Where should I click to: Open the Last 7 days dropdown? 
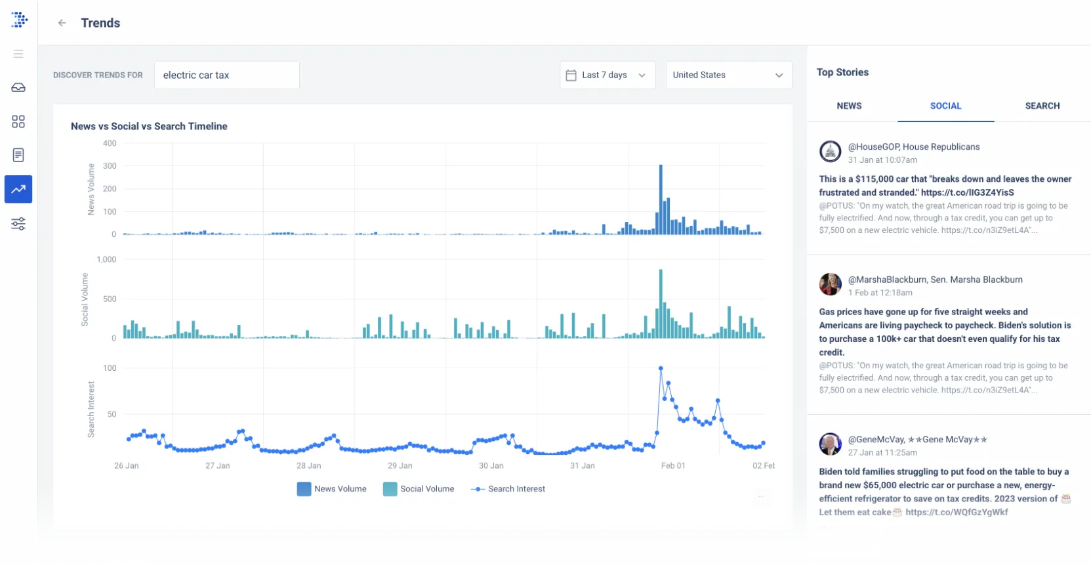[607, 75]
